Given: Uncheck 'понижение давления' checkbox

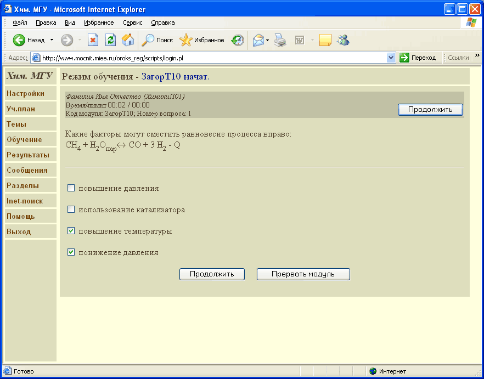Looking at the screenshot, I should click(x=71, y=252).
